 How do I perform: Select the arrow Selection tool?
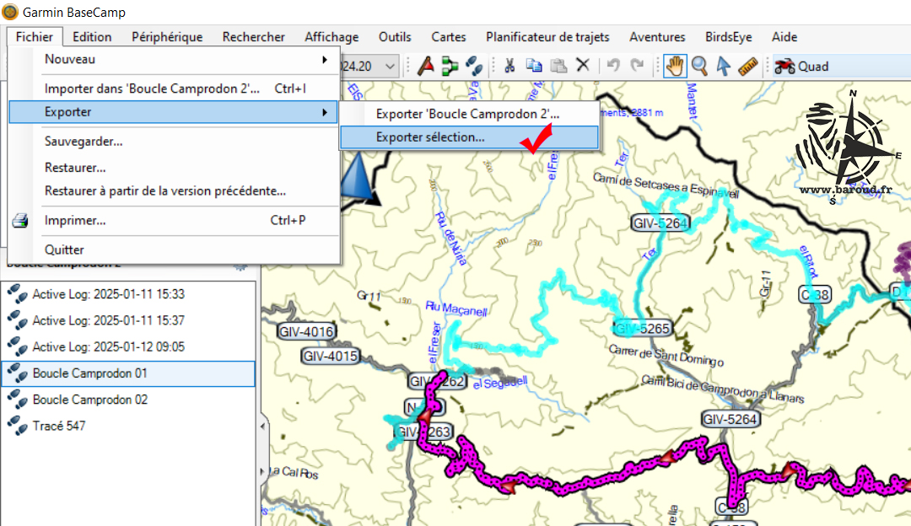[724, 67]
